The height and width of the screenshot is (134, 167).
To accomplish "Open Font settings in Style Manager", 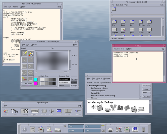I will tap(15, 111).
